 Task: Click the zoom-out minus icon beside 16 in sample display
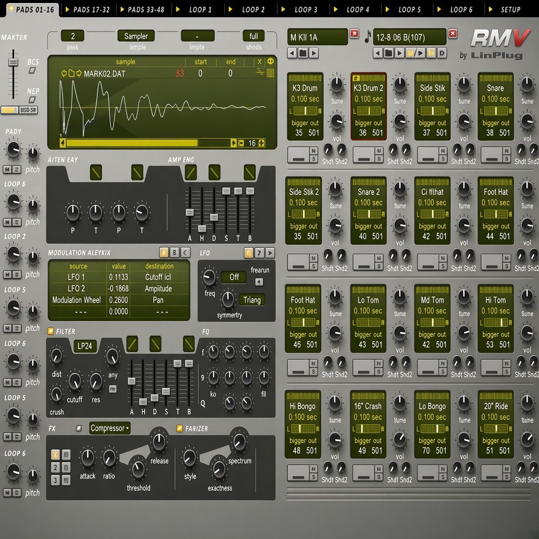point(241,143)
